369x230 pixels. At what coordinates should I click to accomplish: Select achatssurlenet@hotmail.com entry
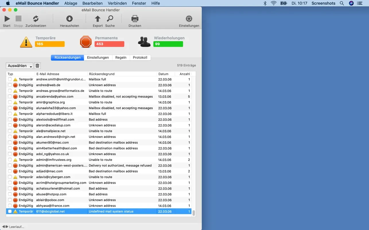point(99,189)
